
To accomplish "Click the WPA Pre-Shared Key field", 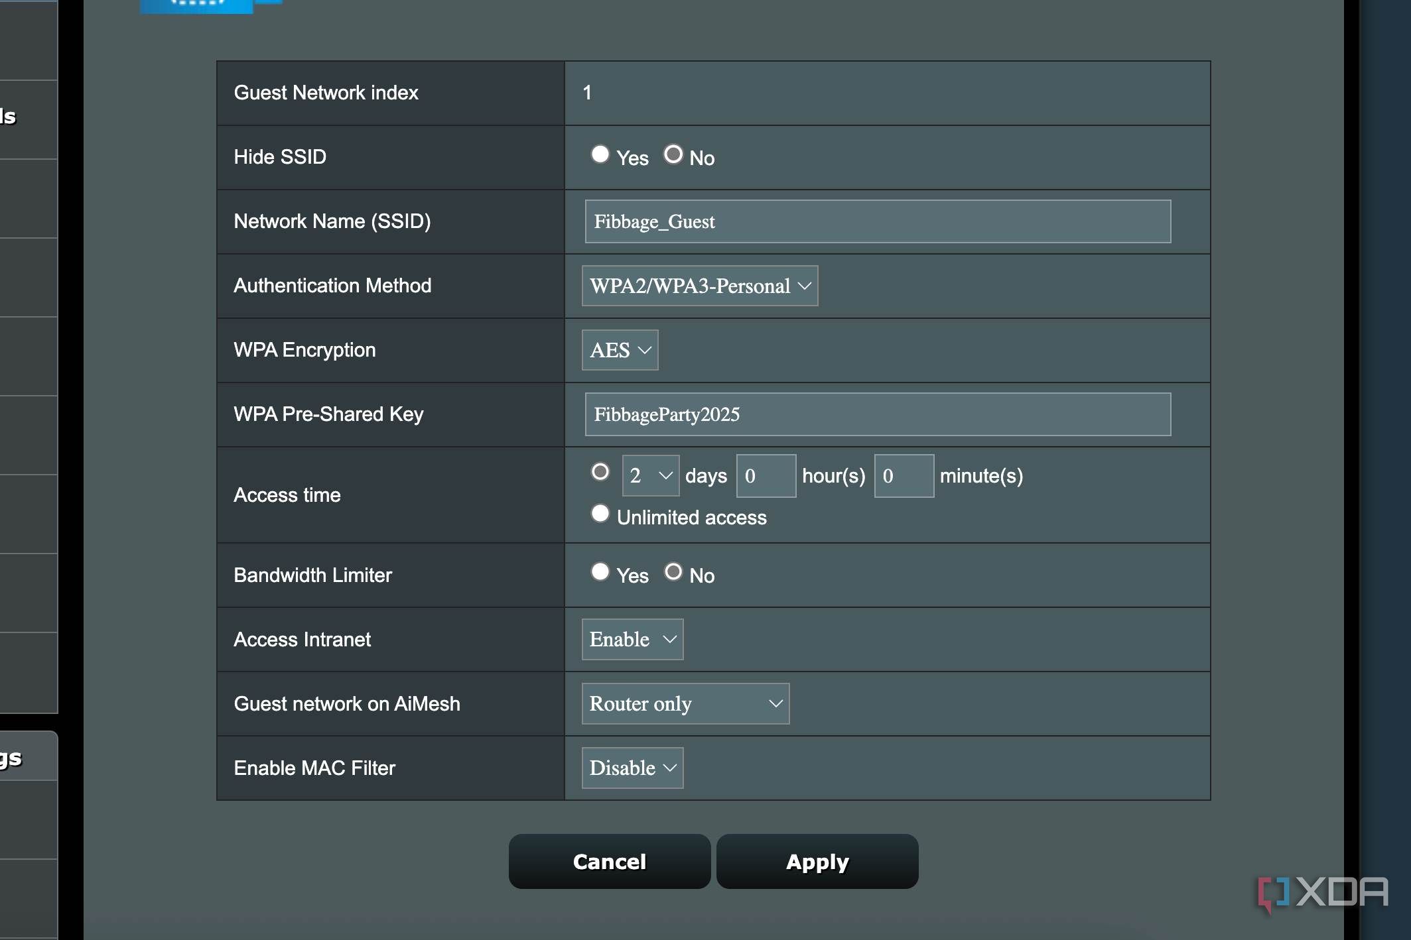I will 877,414.
